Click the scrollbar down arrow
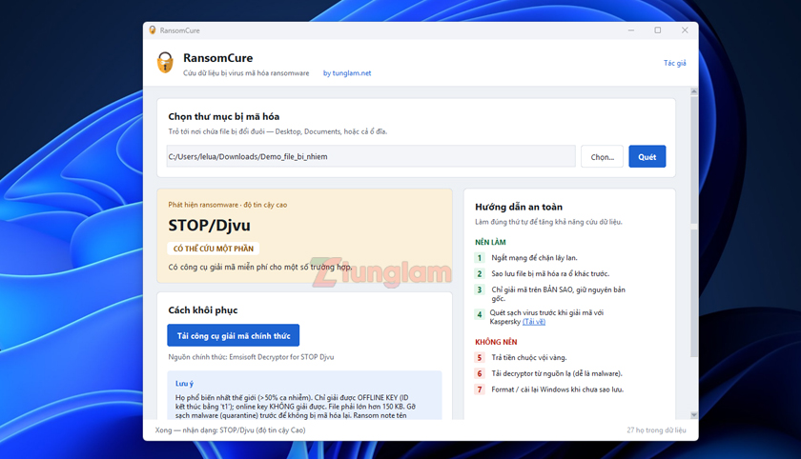The width and height of the screenshot is (801, 459). (694, 415)
